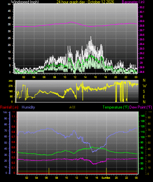Click the 360 value on wind direction axis
This screenshot has height=182, width=153.
point(11,81)
